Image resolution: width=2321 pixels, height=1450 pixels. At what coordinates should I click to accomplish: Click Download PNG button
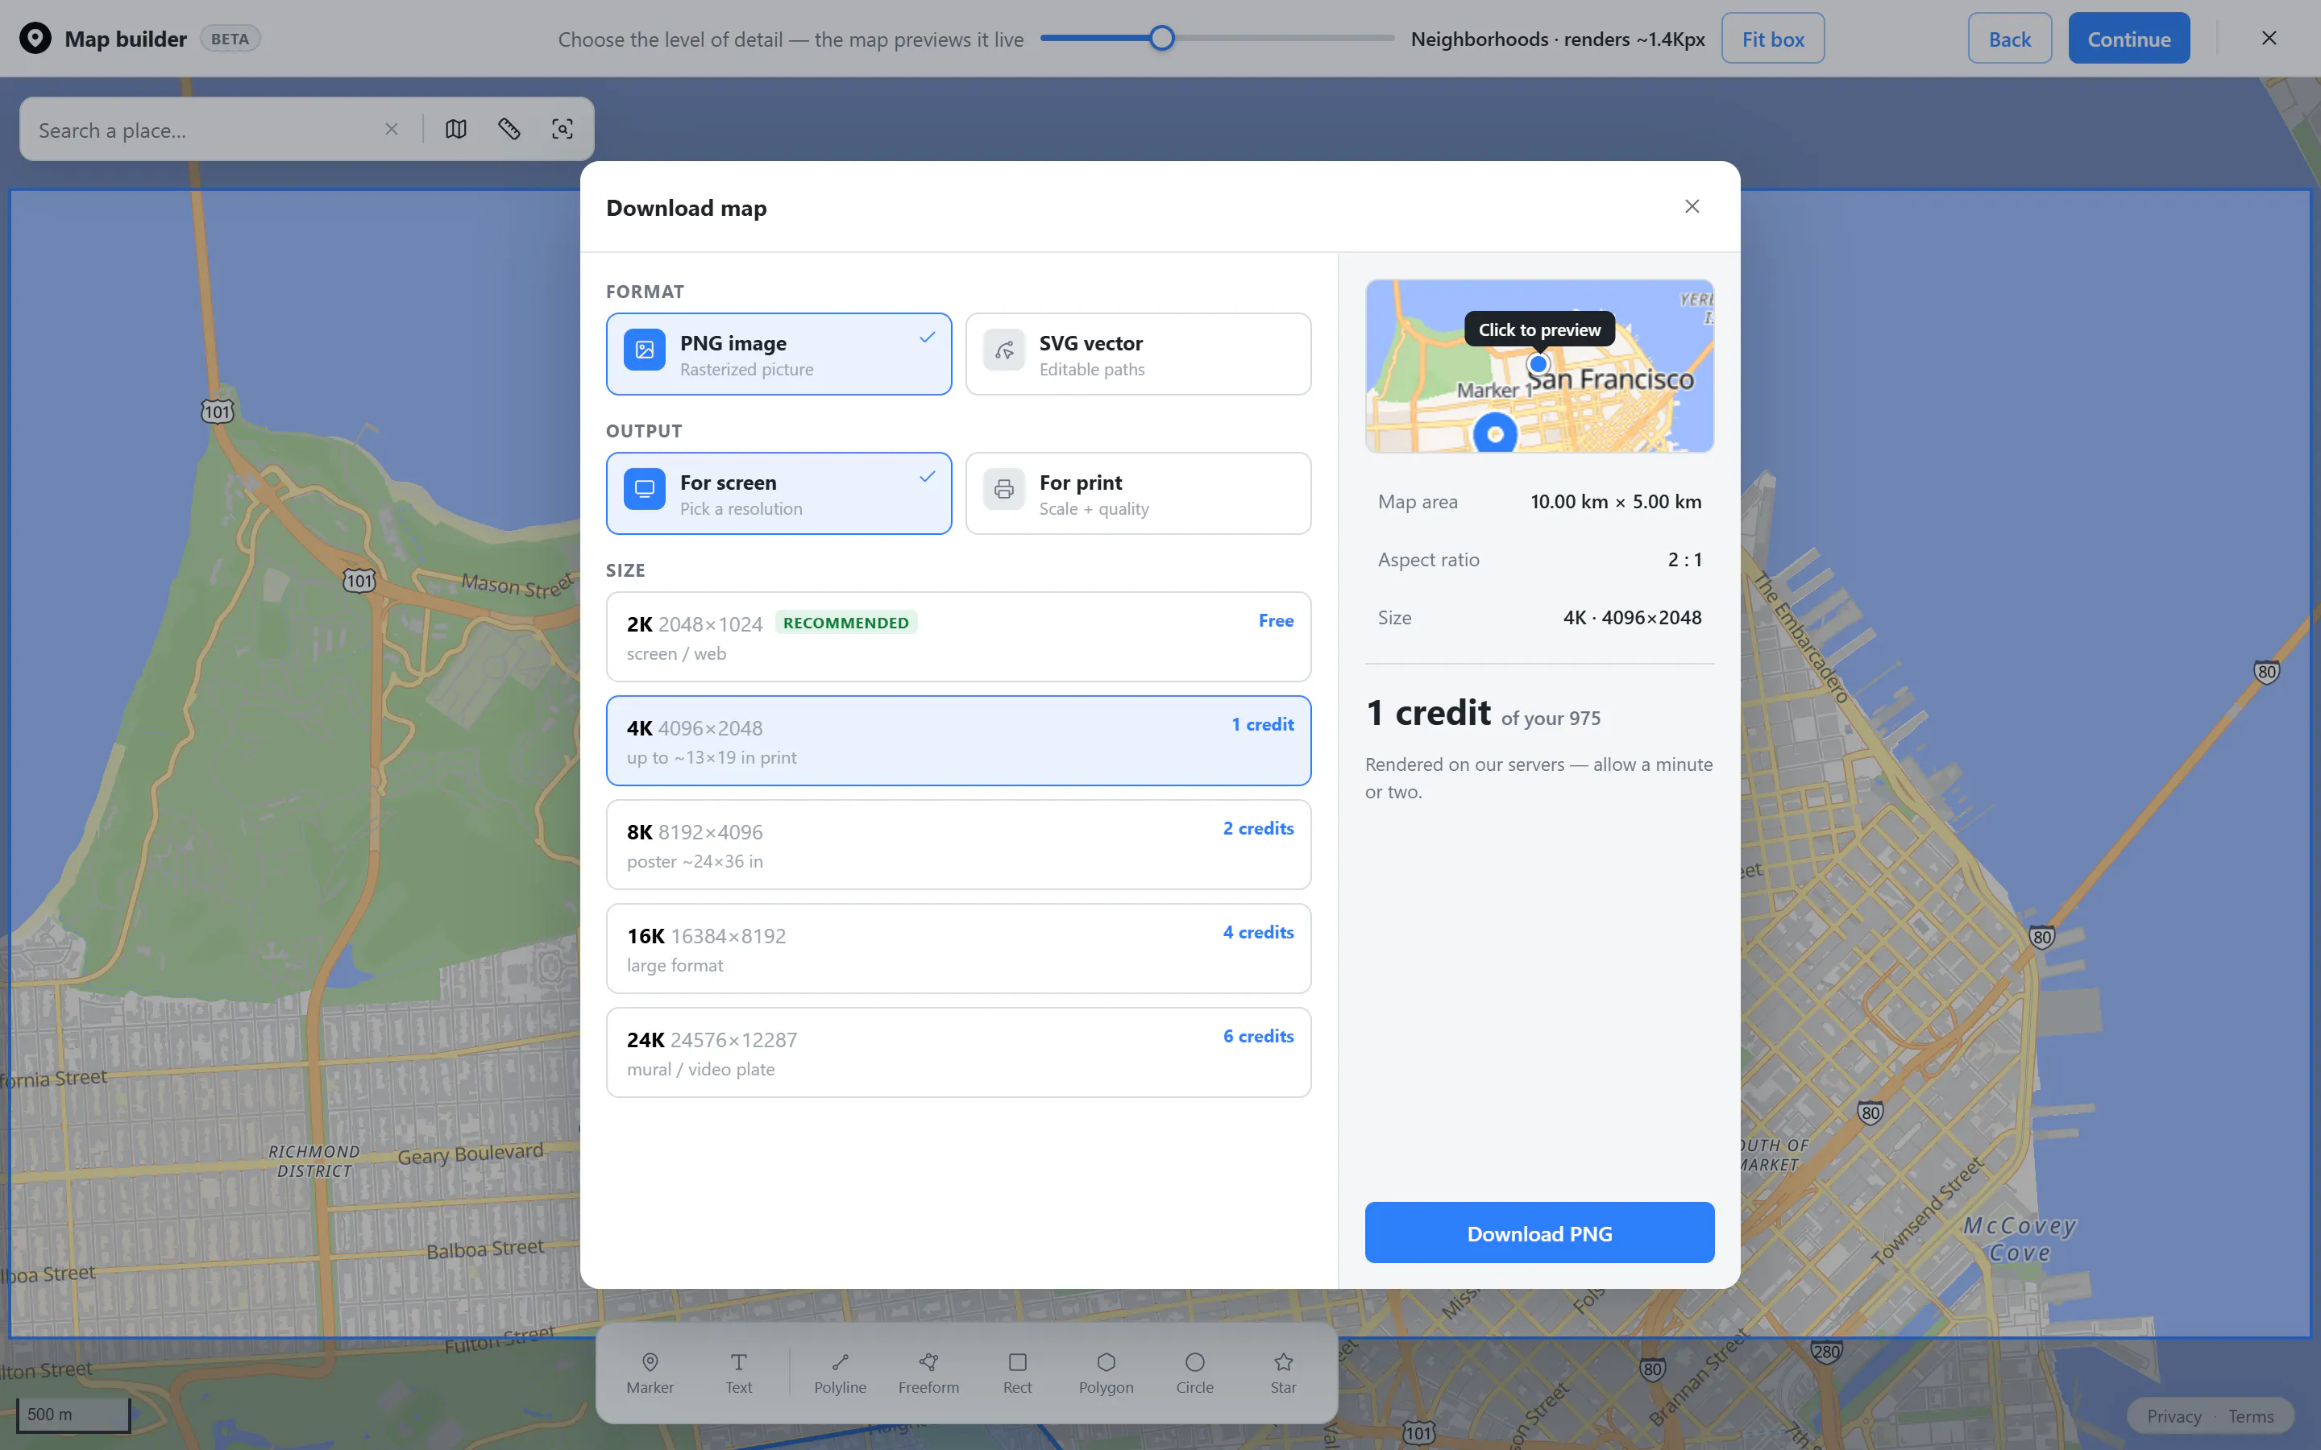[x=1539, y=1232]
